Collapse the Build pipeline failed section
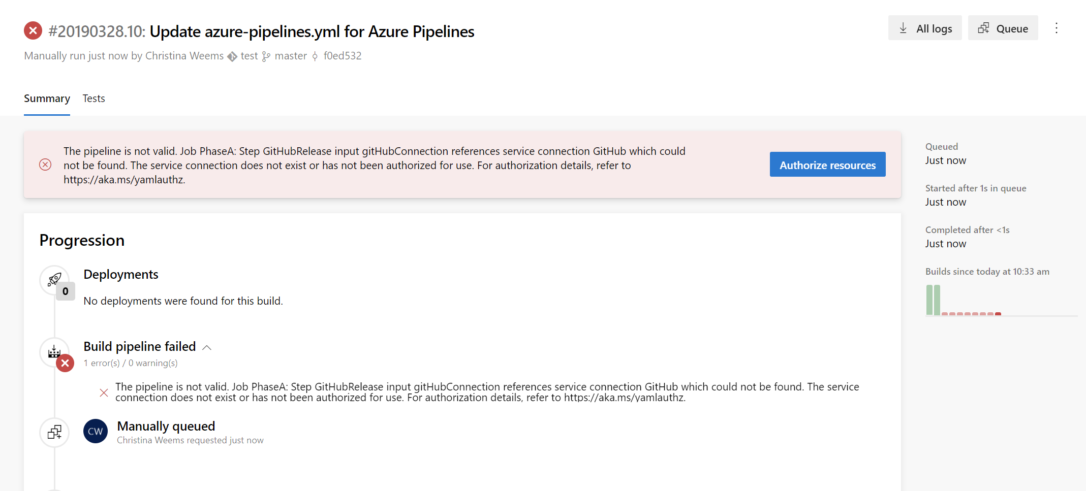This screenshot has width=1086, height=491. 207,347
